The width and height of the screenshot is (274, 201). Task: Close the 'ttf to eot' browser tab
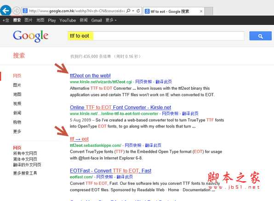click(201, 11)
